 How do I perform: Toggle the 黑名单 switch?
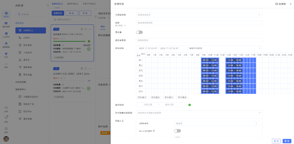(x=139, y=32)
